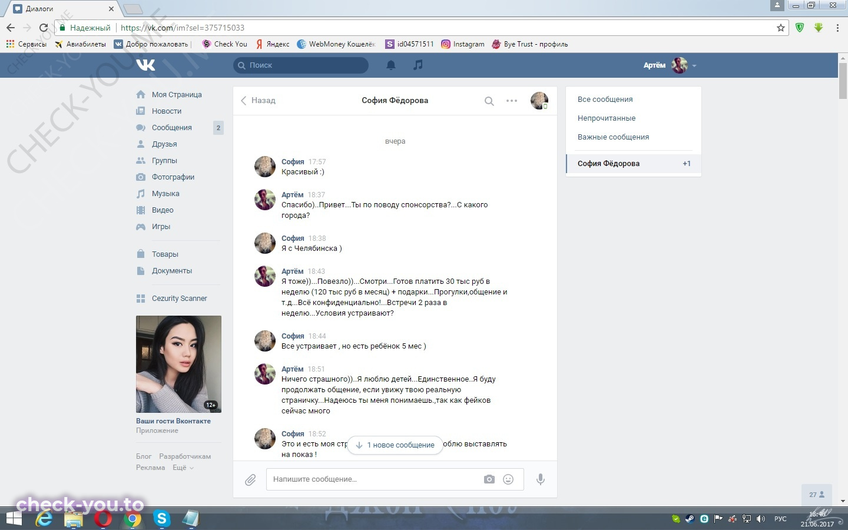Launch Internet Explorer from taskbar
The height and width of the screenshot is (530, 848).
click(x=44, y=519)
